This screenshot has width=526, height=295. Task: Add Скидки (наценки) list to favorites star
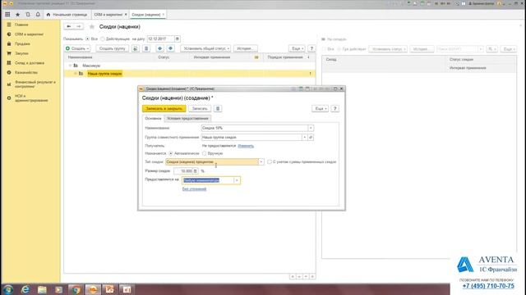click(91, 27)
